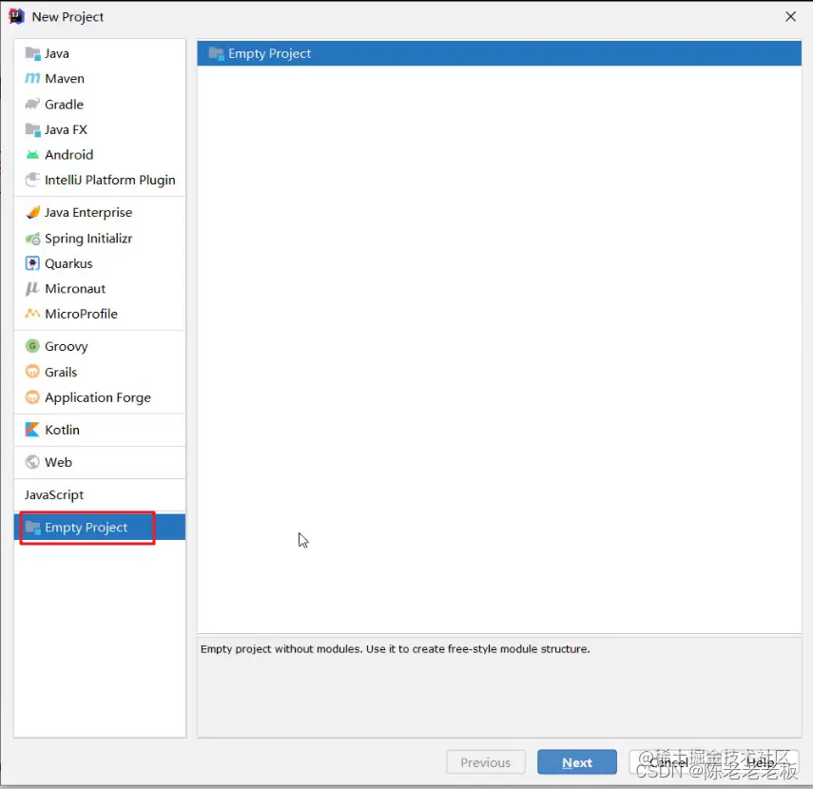Select the Java folder icon

click(x=32, y=53)
